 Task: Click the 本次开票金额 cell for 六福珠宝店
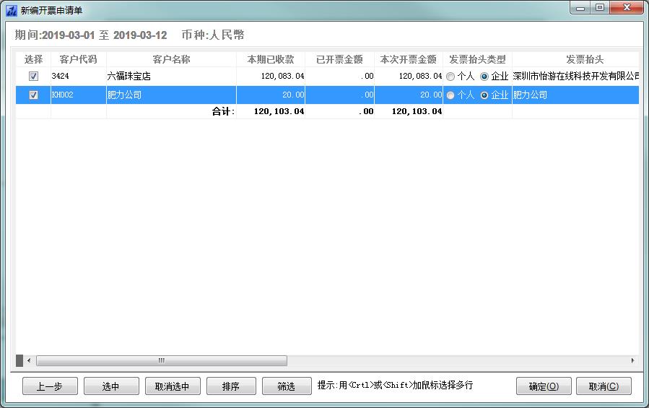tap(409, 77)
